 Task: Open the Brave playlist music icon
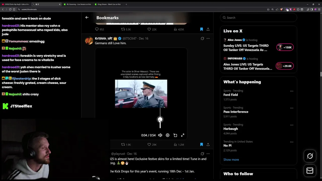click(x=308, y=9)
